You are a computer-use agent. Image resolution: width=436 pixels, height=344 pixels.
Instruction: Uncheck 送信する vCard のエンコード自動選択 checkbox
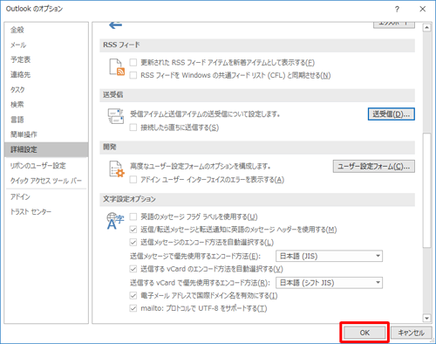point(133,269)
